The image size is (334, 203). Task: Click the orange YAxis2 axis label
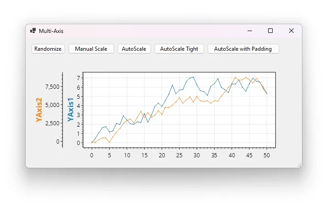[x=39, y=110]
